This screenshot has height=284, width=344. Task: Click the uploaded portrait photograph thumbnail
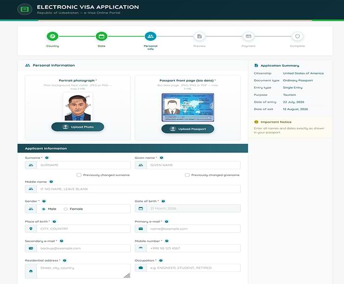click(x=78, y=107)
